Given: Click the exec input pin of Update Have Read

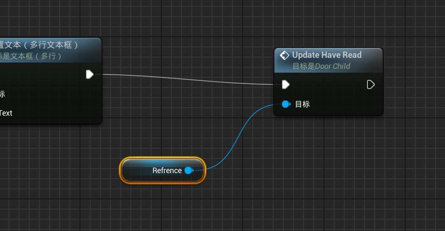Looking at the screenshot, I should (x=286, y=84).
